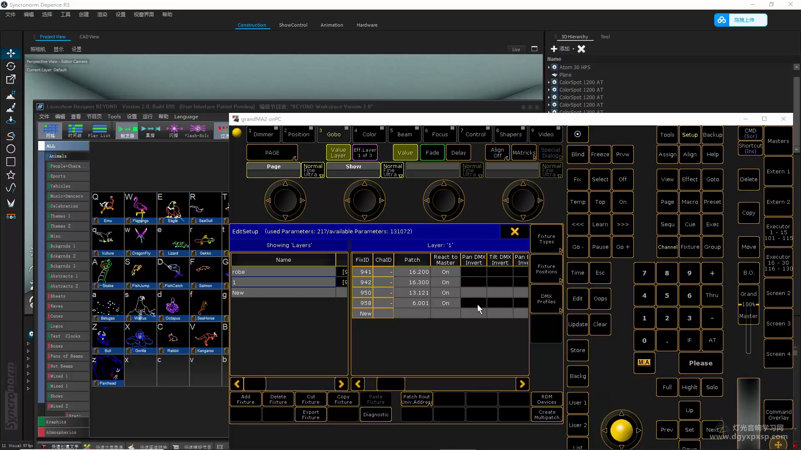The width and height of the screenshot is (801, 450).
Task: Toggle the Solo key
Action: (x=712, y=387)
